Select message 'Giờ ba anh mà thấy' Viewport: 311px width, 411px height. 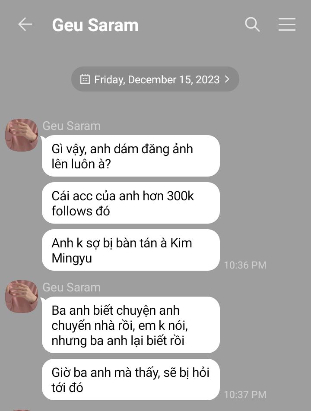(130, 379)
